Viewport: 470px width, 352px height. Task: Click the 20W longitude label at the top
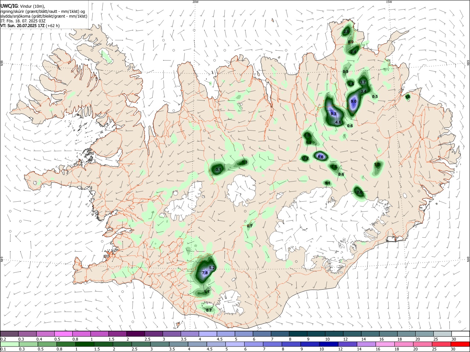click(195, 2)
